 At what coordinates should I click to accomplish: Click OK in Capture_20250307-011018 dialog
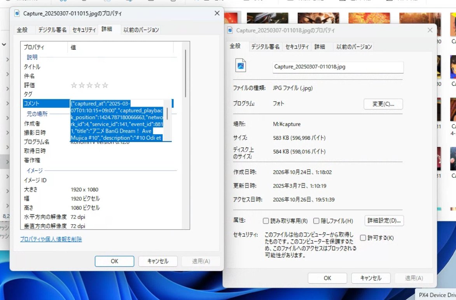coord(327,278)
